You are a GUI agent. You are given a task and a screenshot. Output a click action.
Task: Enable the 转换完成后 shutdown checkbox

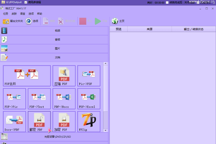167,2
